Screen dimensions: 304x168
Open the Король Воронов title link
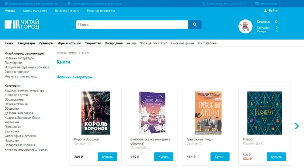pos(86,139)
